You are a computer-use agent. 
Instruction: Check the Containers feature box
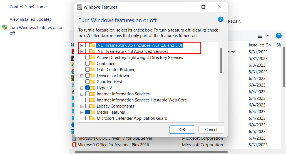[88, 64]
